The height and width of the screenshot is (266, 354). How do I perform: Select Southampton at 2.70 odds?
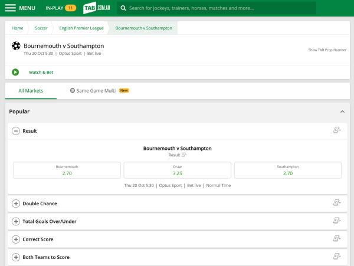pyautogui.click(x=288, y=170)
